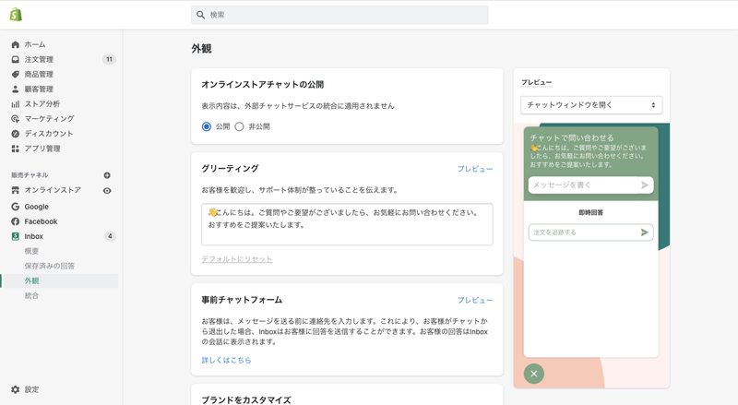Click the 注文管理 inbox tray icon

tap(16, 59)
